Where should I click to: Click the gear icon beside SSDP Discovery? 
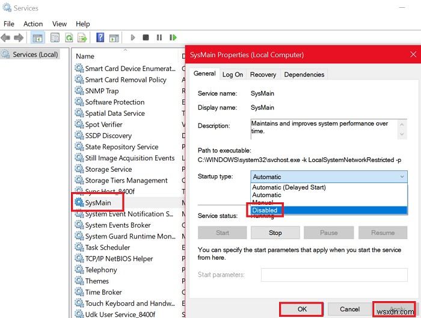tap(79, 136)
